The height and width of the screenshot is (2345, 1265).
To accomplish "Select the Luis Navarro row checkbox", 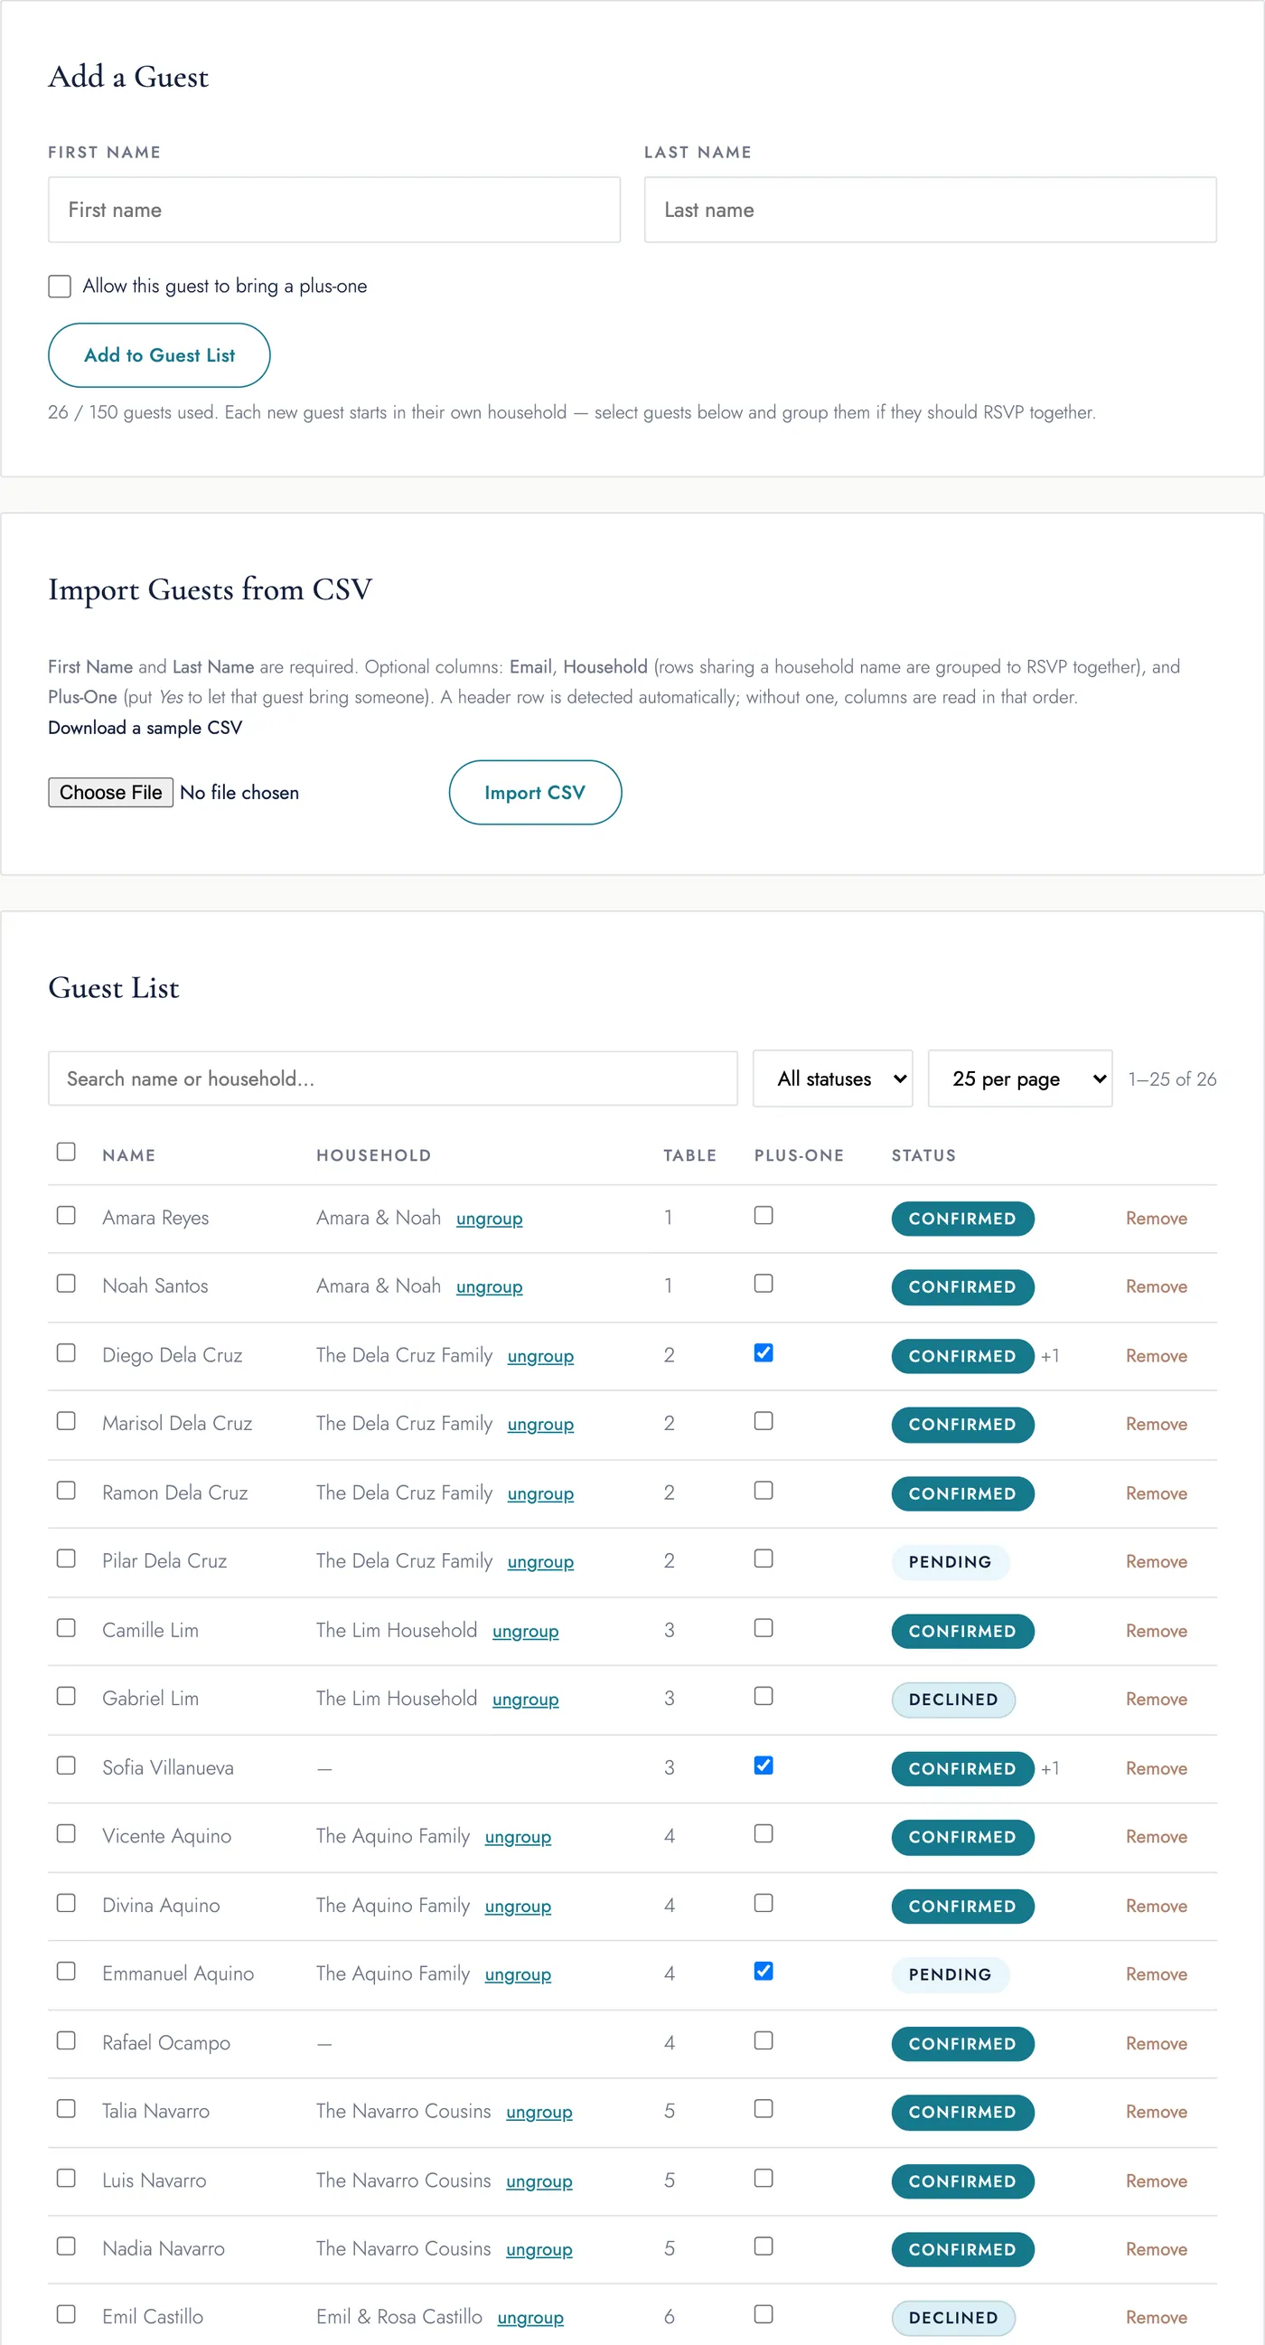I will tap(67, 2178).
